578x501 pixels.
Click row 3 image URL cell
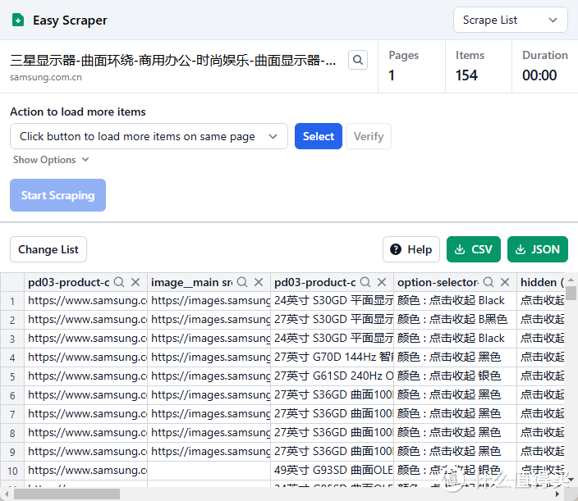click(x=209, y=339)
